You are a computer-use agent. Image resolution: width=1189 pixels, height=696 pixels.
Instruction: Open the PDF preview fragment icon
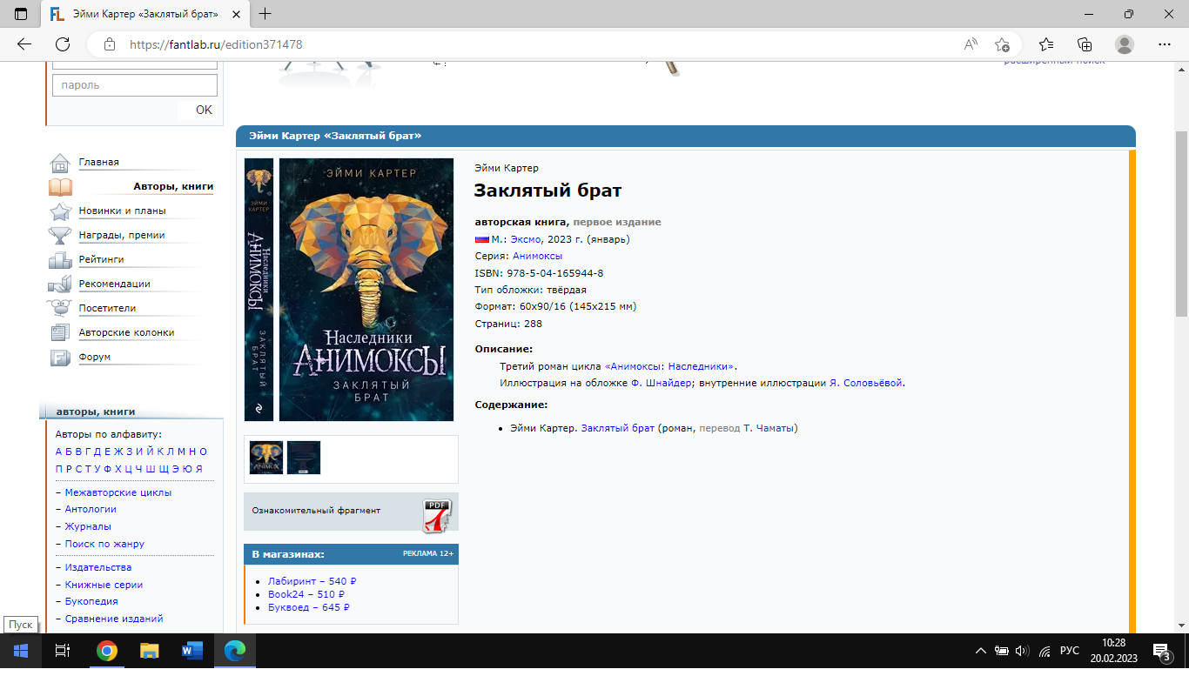(437, 515)
